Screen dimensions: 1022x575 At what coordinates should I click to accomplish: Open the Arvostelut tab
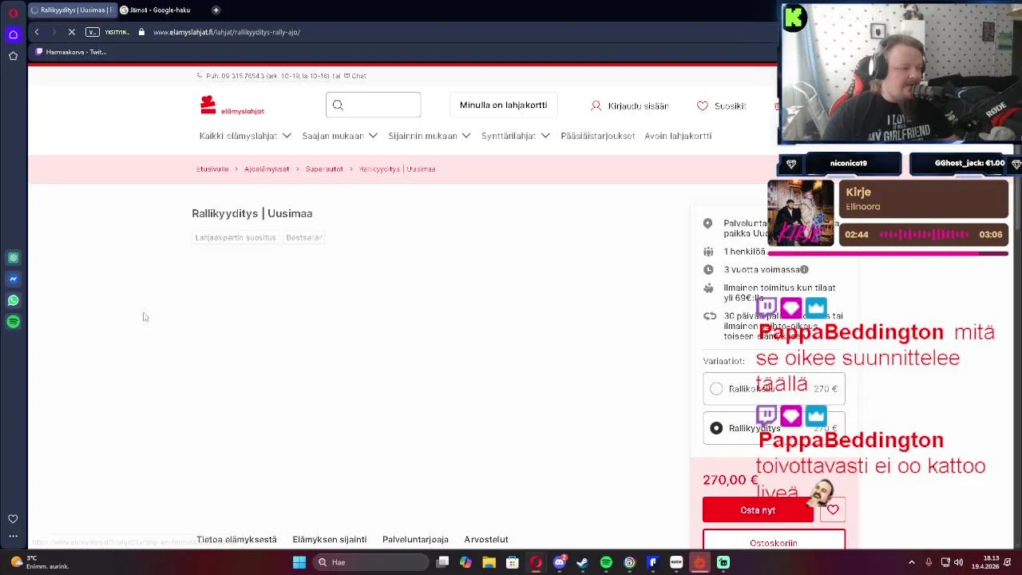[486, 540]
